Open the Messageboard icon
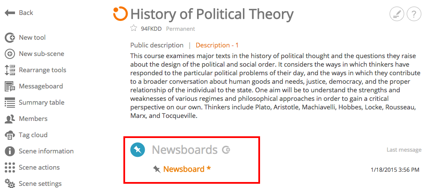This screenshot has height=188, width=428. (10, 86)
